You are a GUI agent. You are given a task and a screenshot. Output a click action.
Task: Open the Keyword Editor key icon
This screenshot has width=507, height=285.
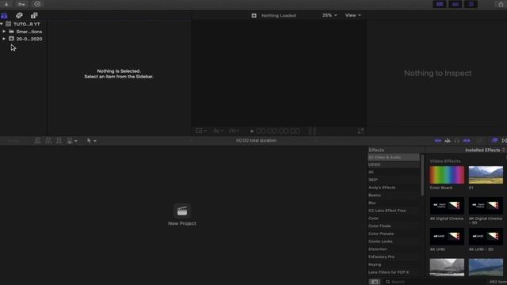21,4
